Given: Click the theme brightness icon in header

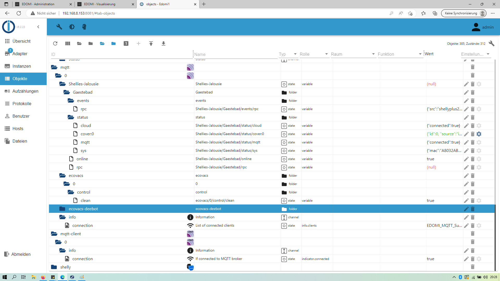Looking at the screenshot, I should 72,27.
